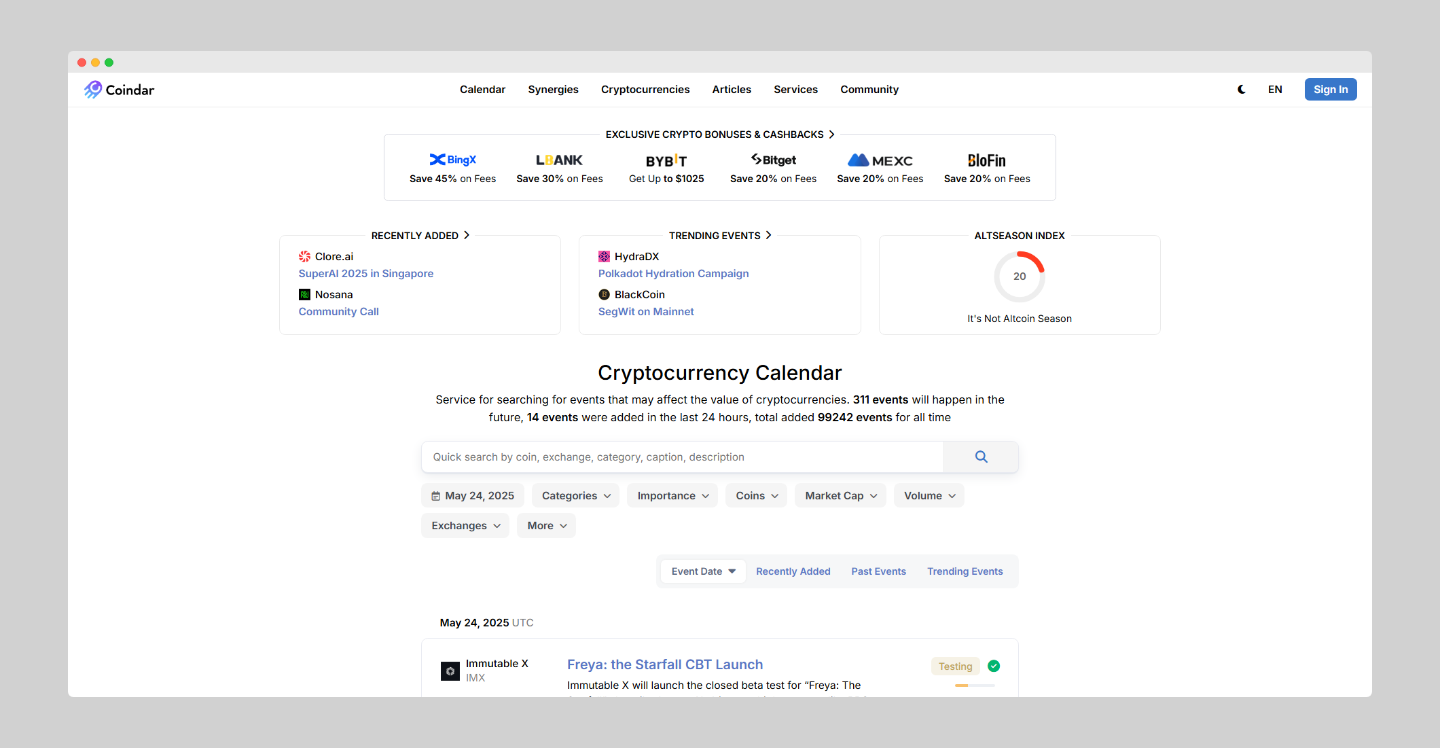
Task: Click the search magnifier button
Action: pos(981,457)
